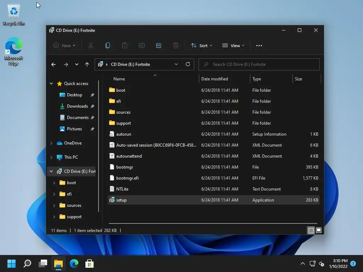Switch to large thumbnails view button

[319, 230]
